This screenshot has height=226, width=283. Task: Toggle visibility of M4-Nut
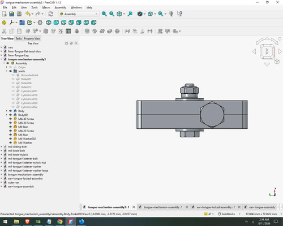[10, 134]
